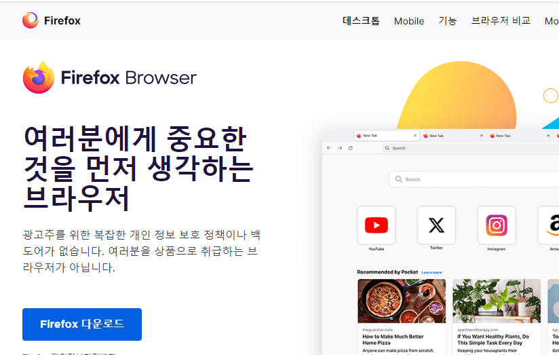
Task: Close the third New Tab in mockup
Action: pos(548,136)
